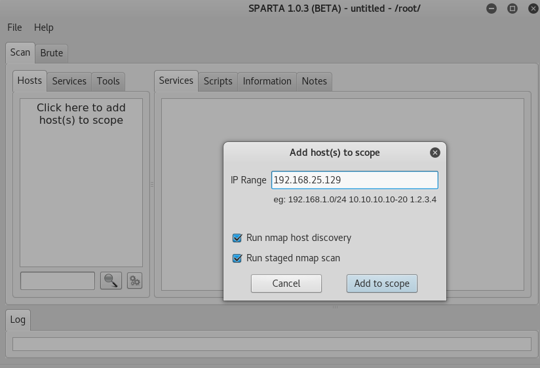Open the Tools tab
540x368 pixels.
click(x=108, y=82)
